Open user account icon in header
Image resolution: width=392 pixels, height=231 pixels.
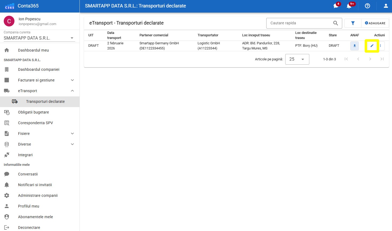(x=386, y=6)
